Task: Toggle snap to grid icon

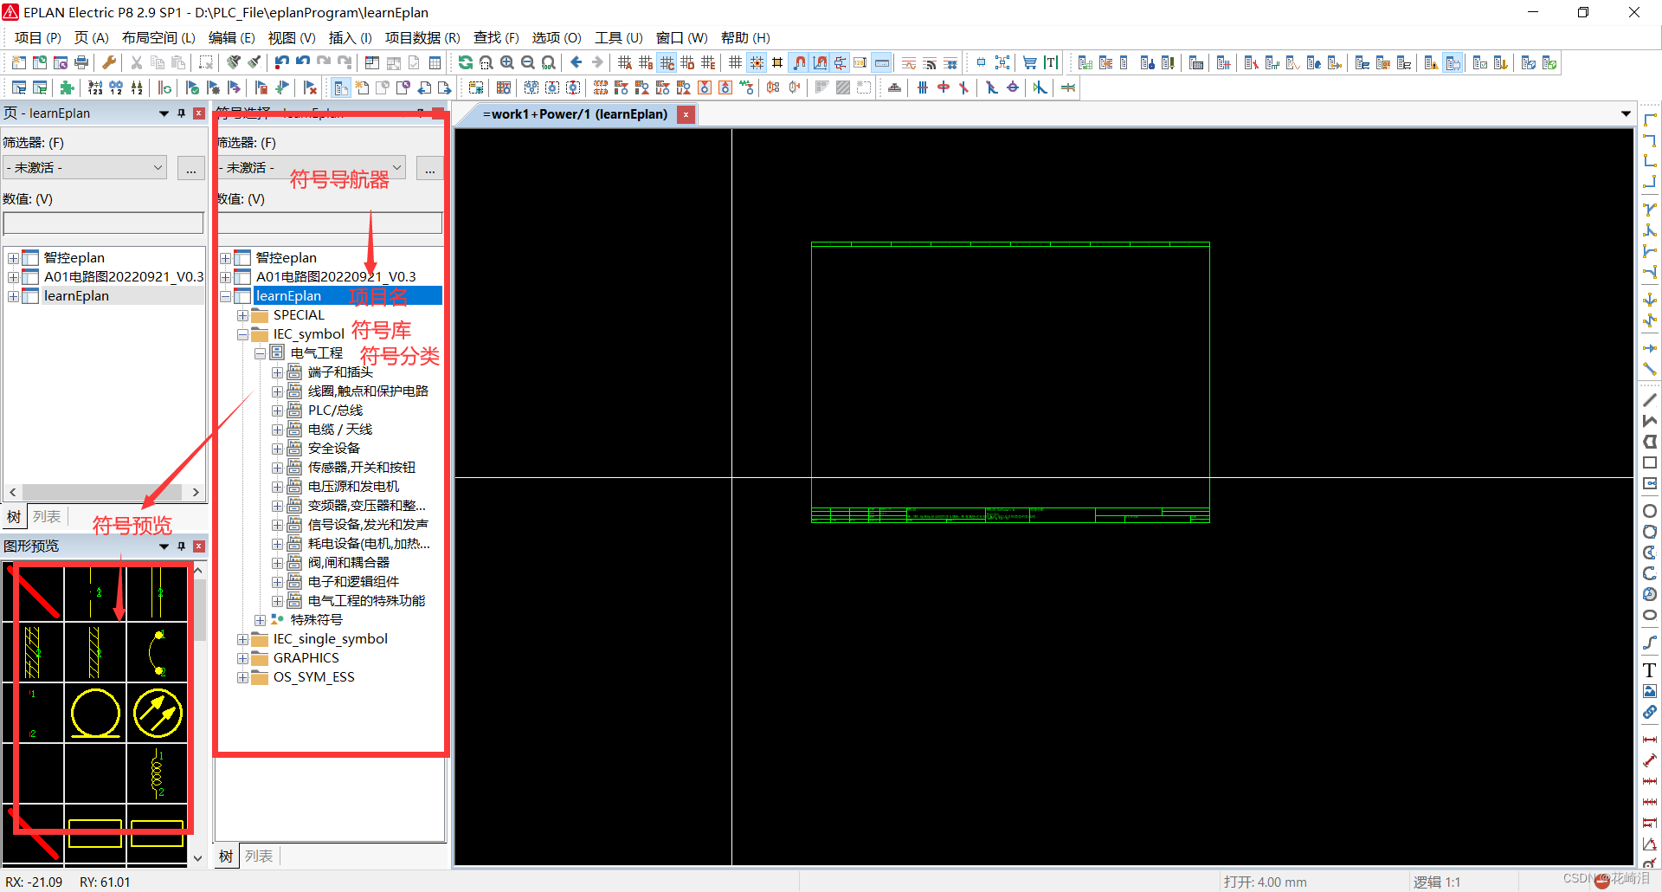Action: (x=757, y=62)
